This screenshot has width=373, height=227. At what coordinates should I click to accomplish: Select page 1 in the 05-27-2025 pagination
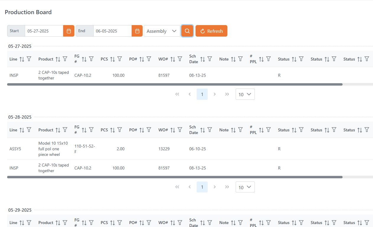[202, 94]
